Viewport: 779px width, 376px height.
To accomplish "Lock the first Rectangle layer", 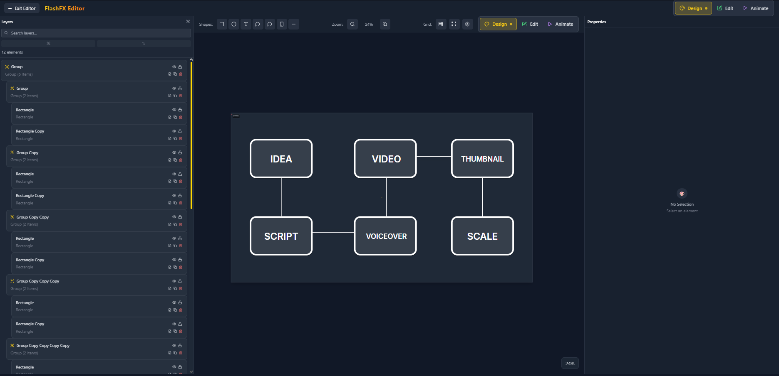I will pos(180,109).
